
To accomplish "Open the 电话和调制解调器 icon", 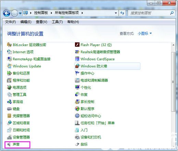I will click(x=77, y=80).
